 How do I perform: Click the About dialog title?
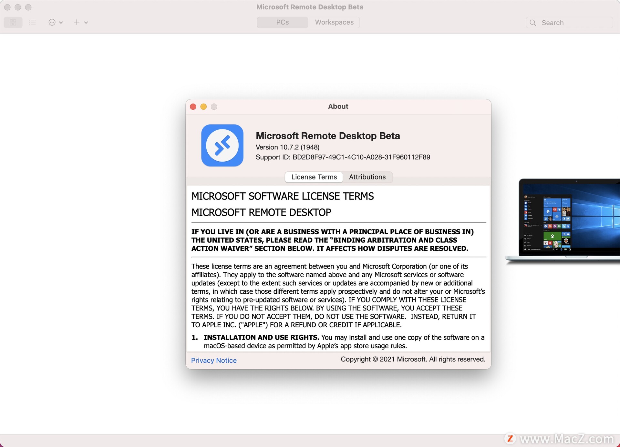(338, 107)
